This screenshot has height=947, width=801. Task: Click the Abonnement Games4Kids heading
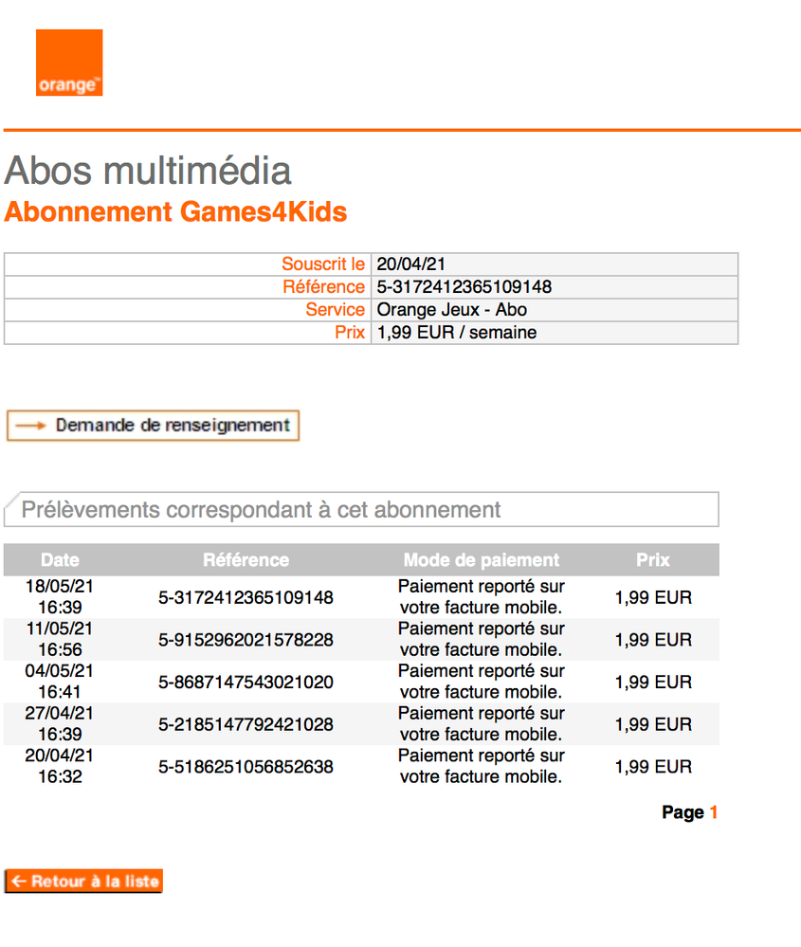click(175, 211)
